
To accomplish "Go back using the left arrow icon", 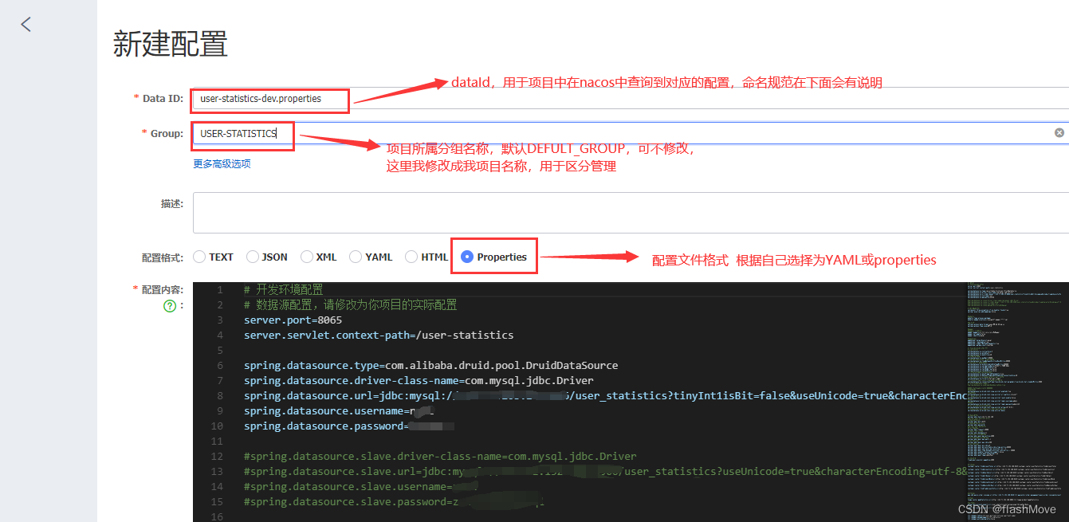I will point(26,24).
